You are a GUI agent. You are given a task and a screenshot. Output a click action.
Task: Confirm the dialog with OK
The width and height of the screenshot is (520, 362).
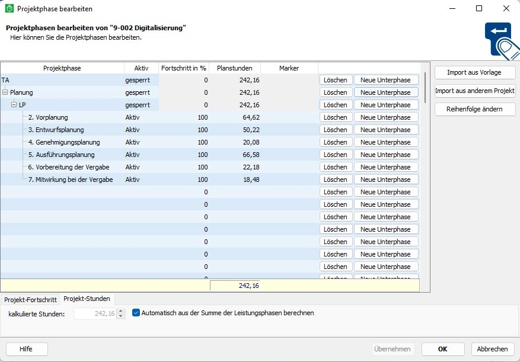click(x=442, y=349)
